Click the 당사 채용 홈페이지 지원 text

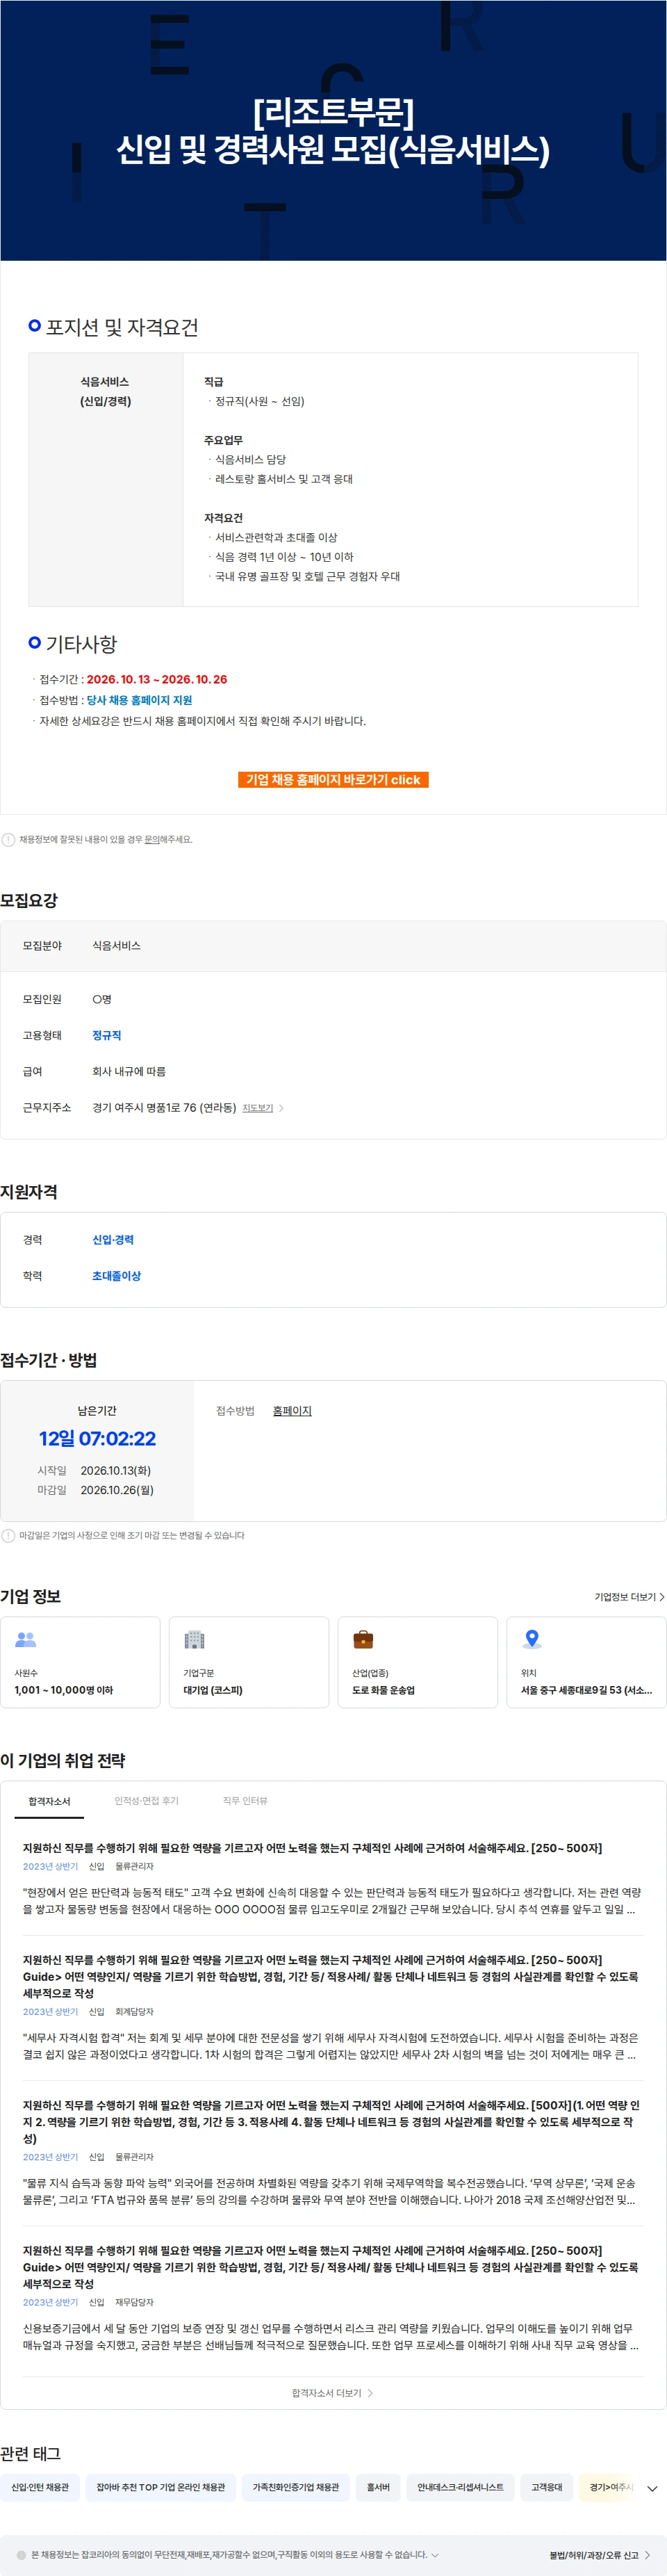point(139,700)
